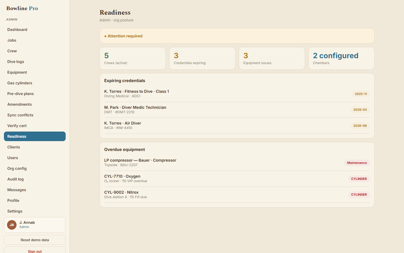This screenshot has height=253, width=404.
Task: Open the Dashboard page in sidebar
Action: [35, 30]
